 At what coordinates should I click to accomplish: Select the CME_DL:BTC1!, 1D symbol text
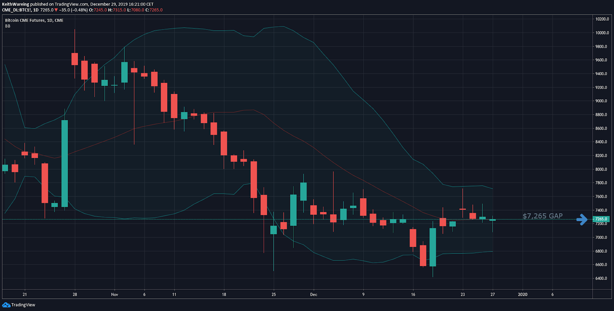tap(20, 10)
